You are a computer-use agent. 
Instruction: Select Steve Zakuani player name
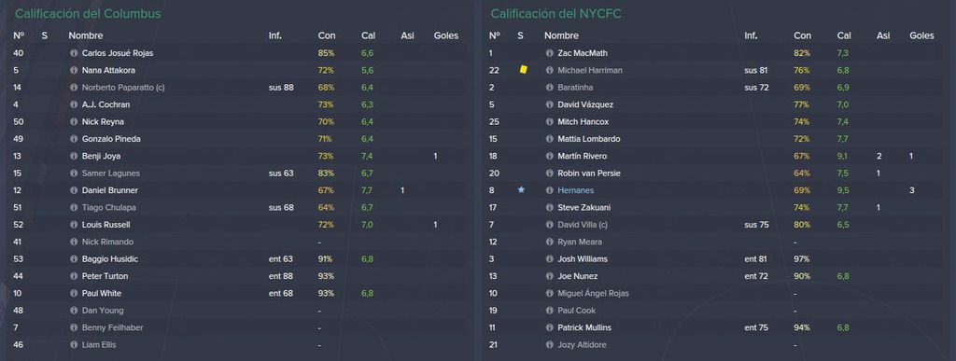pyautogui.click(x=584, y=208)
